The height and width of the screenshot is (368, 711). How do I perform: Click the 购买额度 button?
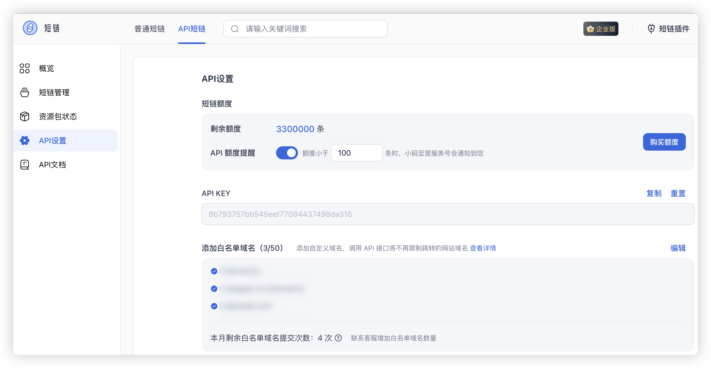664,142
